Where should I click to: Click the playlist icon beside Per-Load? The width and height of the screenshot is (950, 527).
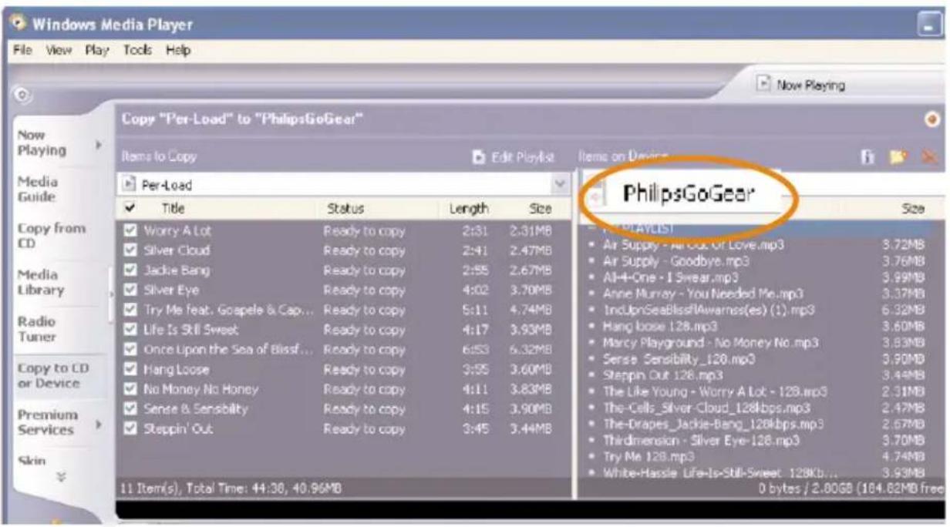click(129, 185)
